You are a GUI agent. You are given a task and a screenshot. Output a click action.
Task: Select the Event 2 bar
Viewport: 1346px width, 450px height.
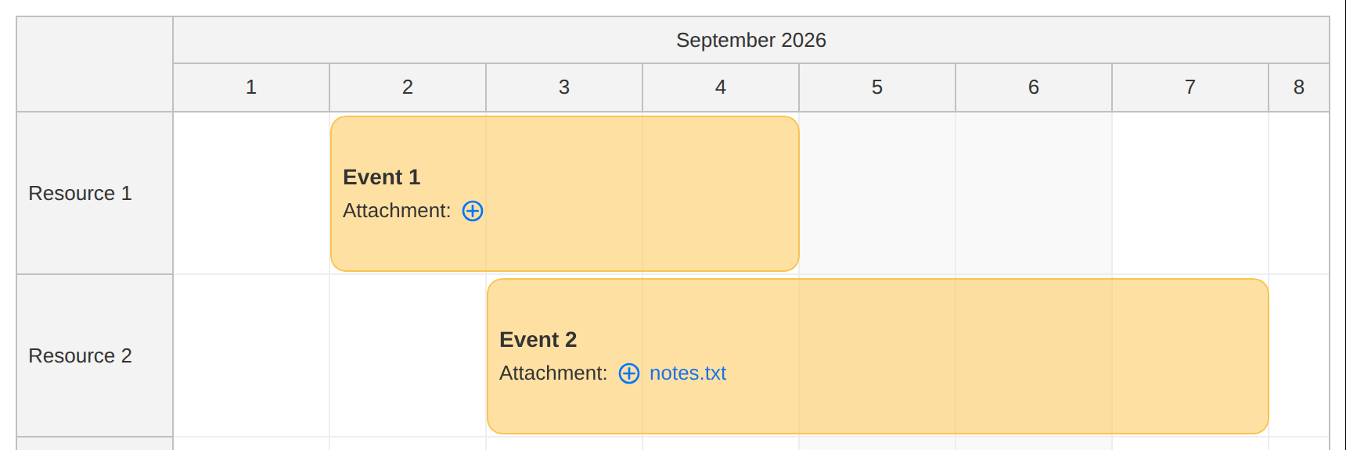(878, 356)
